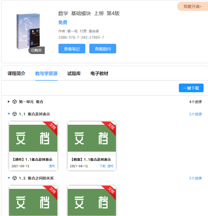Click the cube icon beside 1.2 集合之间的关系

coord(15,178)
